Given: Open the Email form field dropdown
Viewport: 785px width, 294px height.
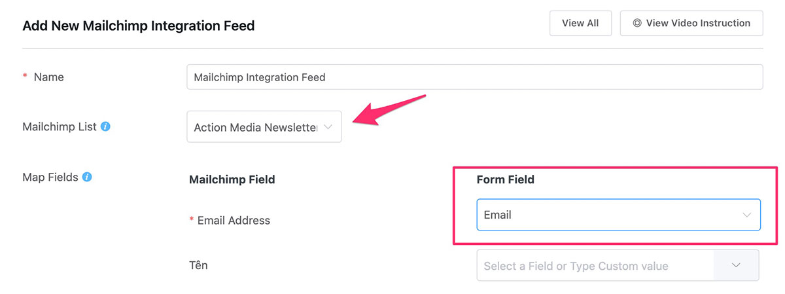Looking at the screenshot, I should coord(618,215).
